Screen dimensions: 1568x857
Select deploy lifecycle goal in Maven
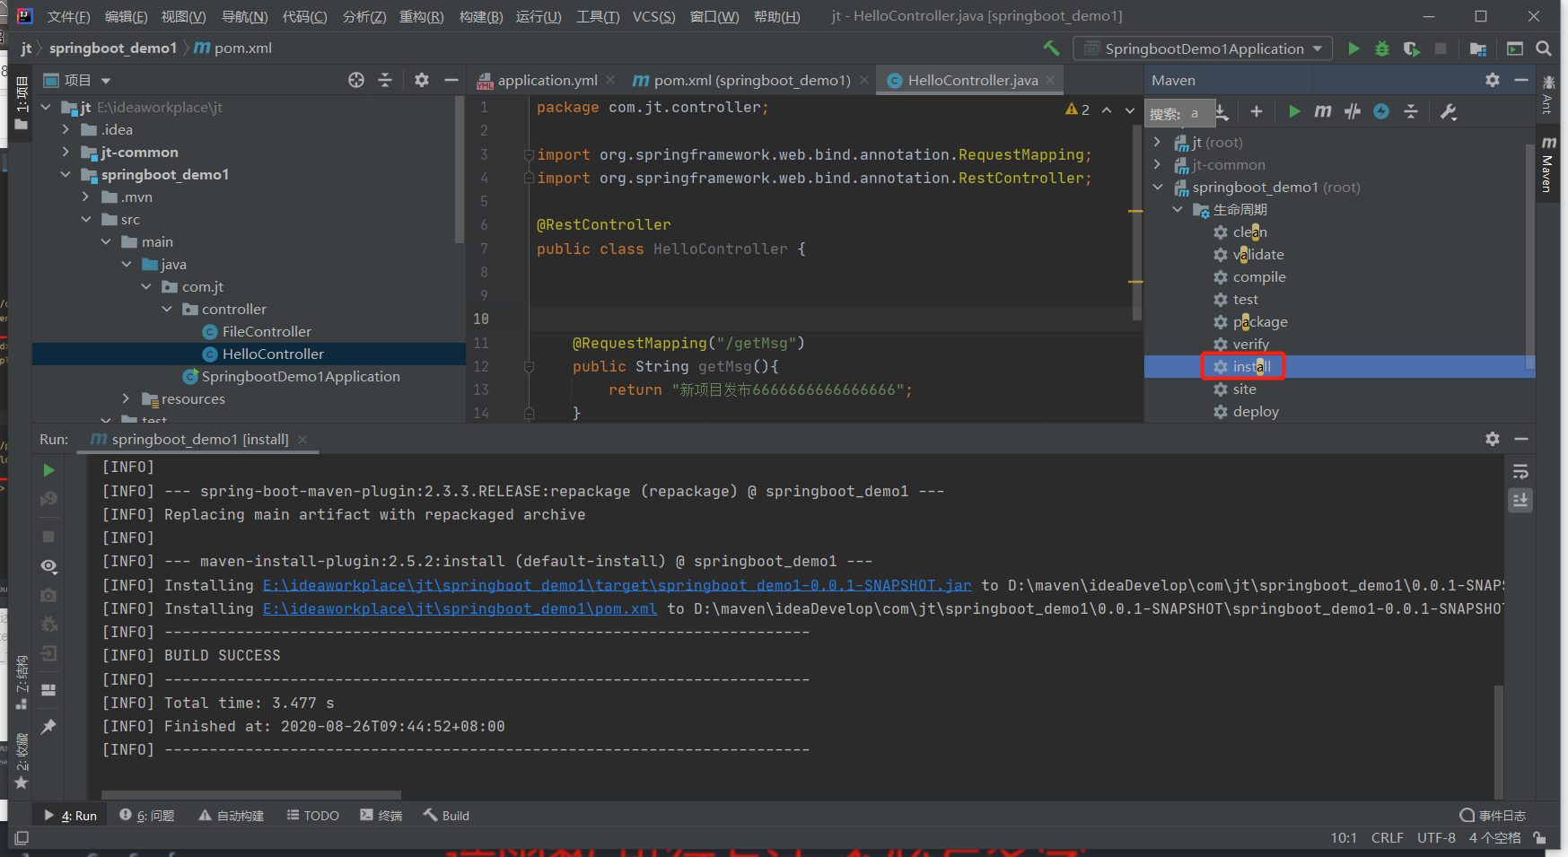[x=1256, y=411]
